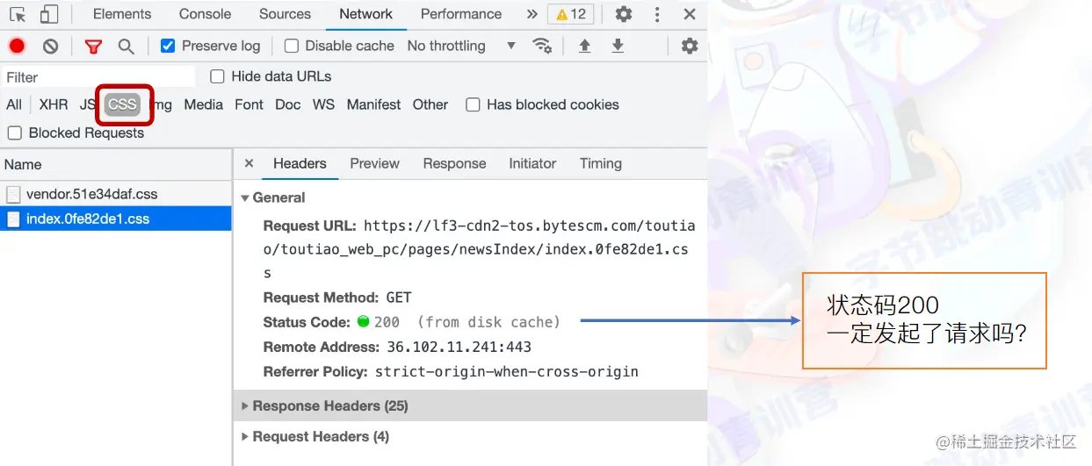Clear the network log icon

coord(51,46)
